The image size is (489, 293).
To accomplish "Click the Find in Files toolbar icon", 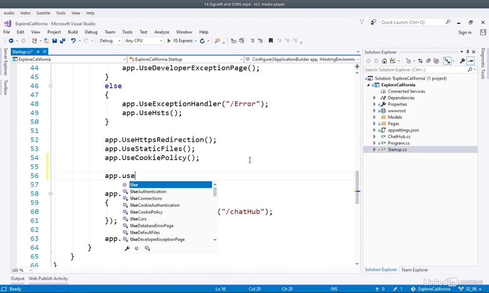I will coord(218,41).
